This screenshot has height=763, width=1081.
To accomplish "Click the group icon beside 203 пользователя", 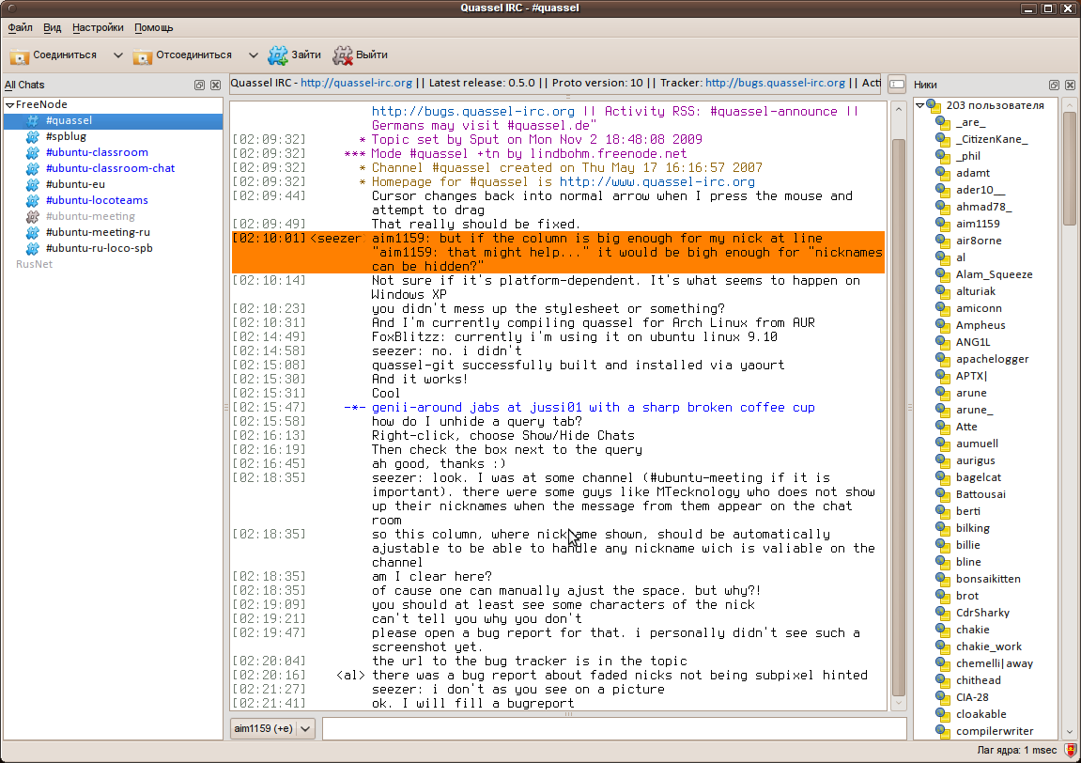I will tap(934, 105).
